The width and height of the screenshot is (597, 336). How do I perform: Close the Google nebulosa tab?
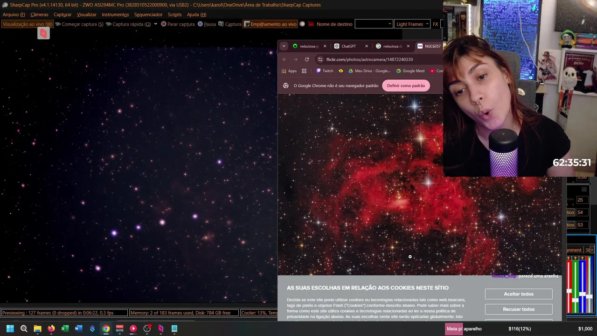[408, 46]
